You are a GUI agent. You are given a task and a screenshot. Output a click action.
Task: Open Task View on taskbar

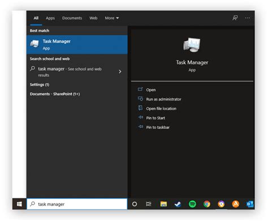pyautogui.click(x=149, y=204)
